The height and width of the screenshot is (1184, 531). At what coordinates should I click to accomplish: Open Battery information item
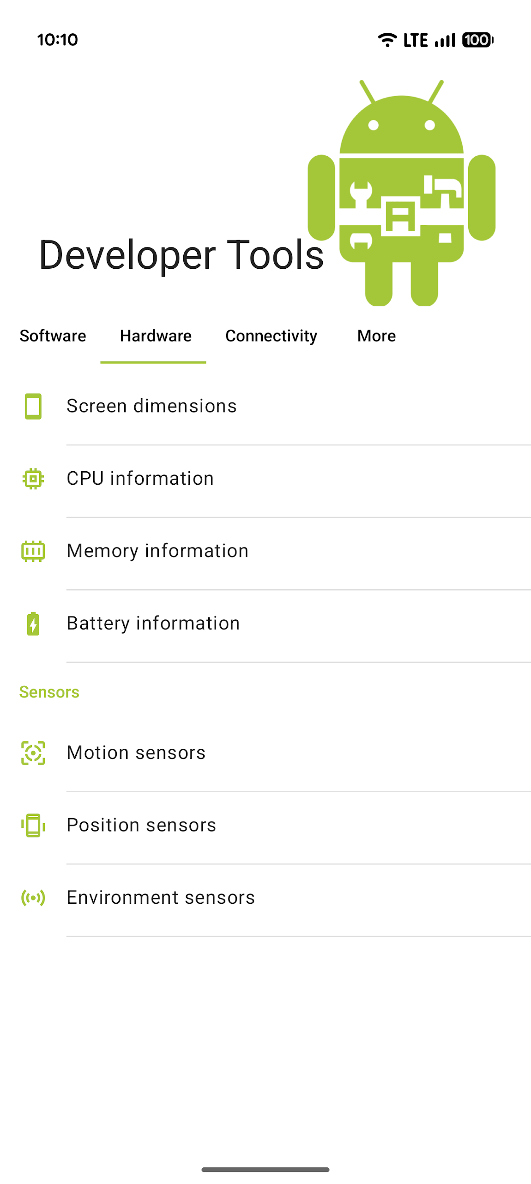coord(153,623)
